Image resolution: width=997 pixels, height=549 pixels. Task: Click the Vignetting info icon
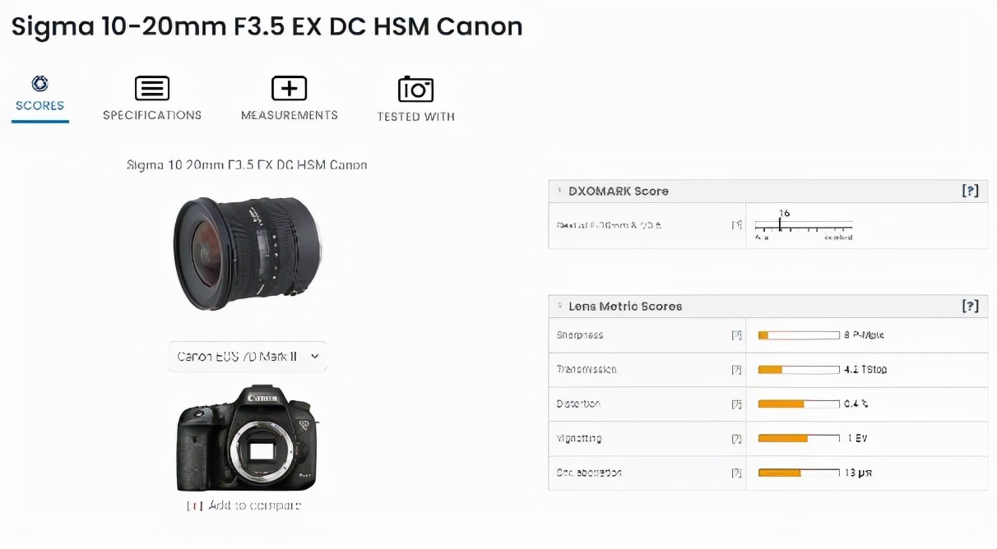(x=736, y=439)
